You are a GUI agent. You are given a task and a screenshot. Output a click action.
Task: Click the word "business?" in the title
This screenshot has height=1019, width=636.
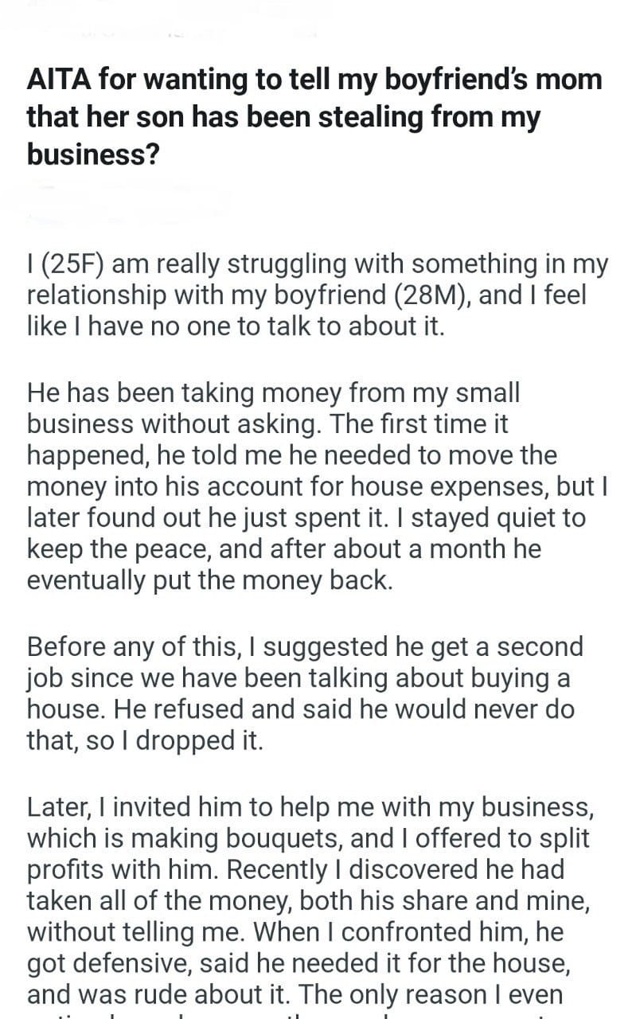[x=92, y=153]
